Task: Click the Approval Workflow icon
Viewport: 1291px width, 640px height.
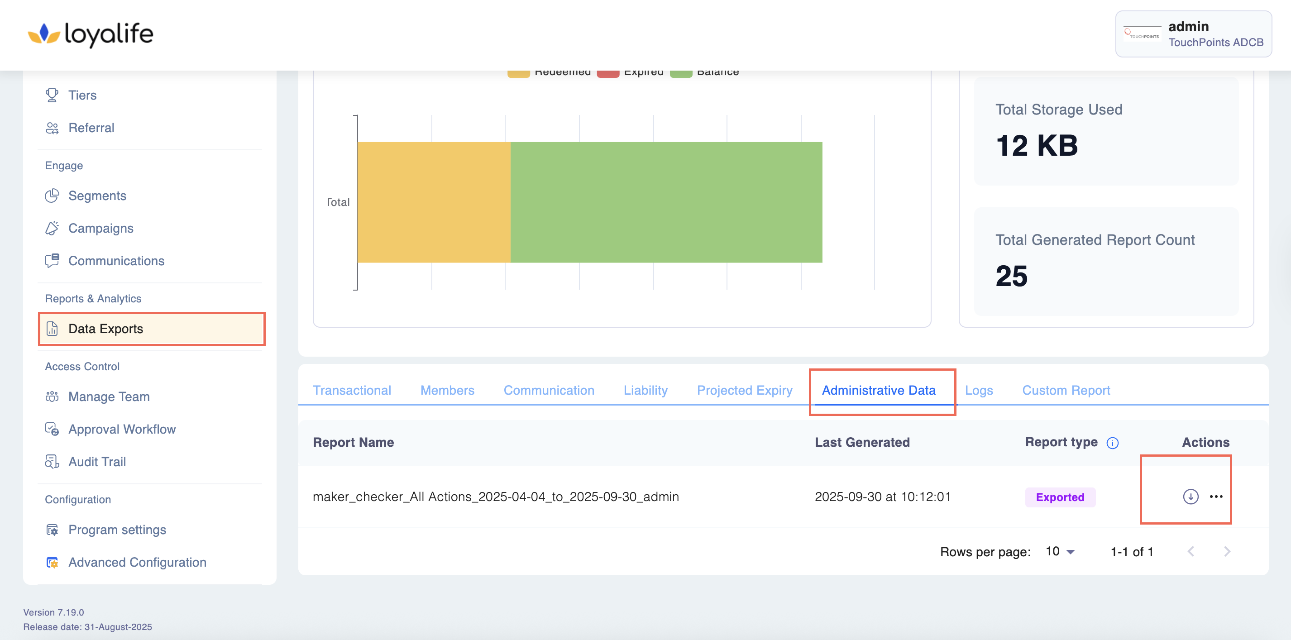Action: point(52,429)
